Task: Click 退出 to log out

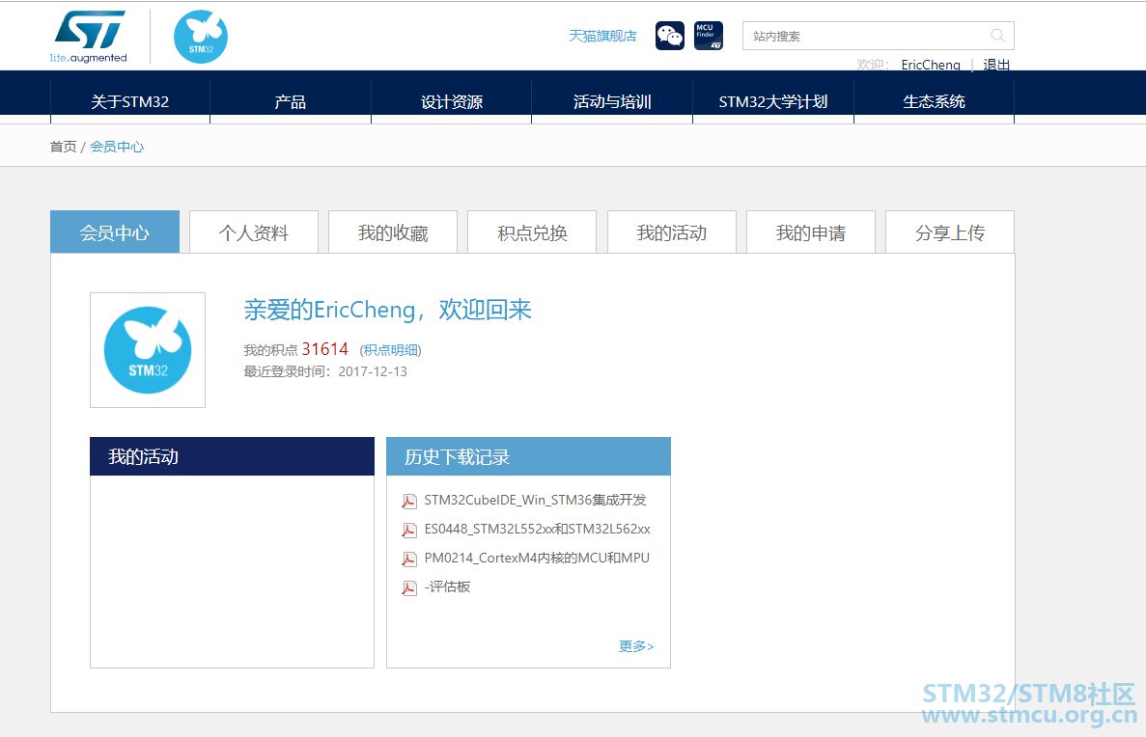Action: (996, 65)
